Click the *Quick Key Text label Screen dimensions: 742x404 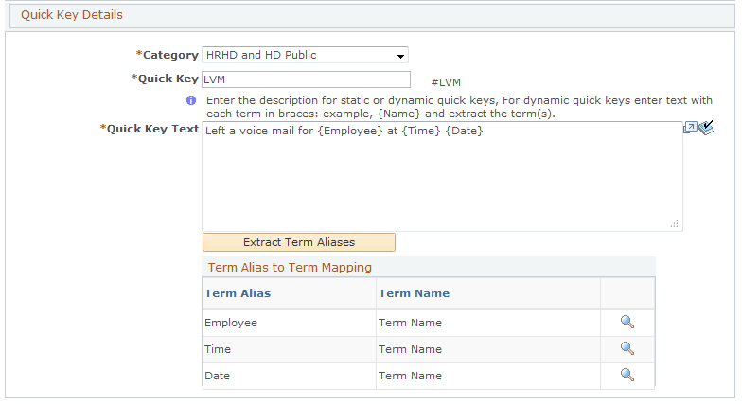(150, 129)
